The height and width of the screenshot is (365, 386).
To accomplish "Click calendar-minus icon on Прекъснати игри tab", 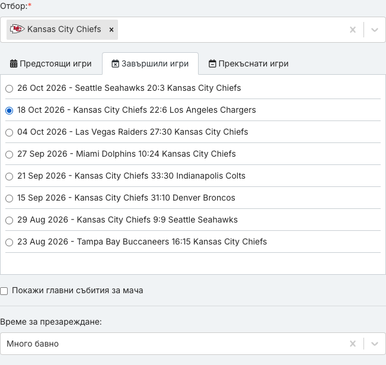I will (212, 64).
